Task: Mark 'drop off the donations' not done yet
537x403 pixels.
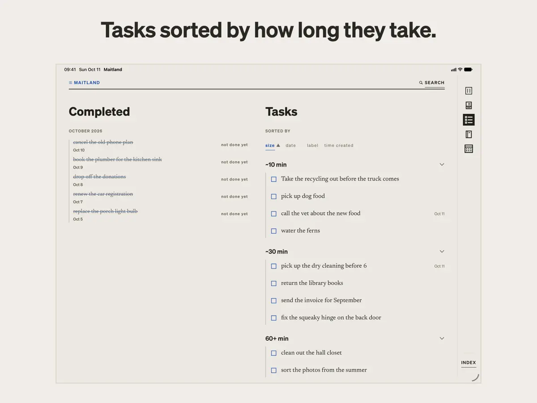Action: (234, 180)
